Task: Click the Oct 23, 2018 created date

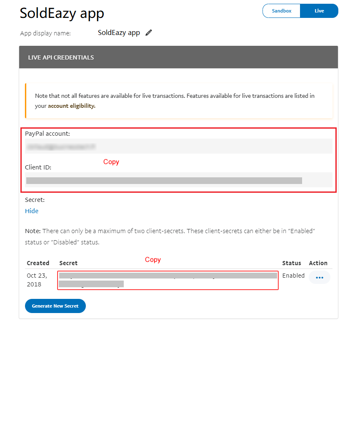Action: [x=37, y=280]
